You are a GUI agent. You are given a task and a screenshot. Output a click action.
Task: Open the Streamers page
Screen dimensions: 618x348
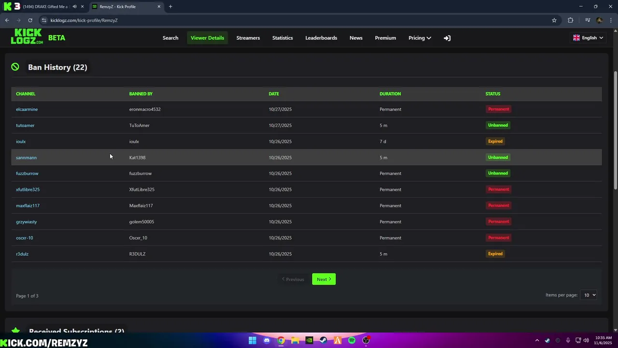tap(248, 38)
